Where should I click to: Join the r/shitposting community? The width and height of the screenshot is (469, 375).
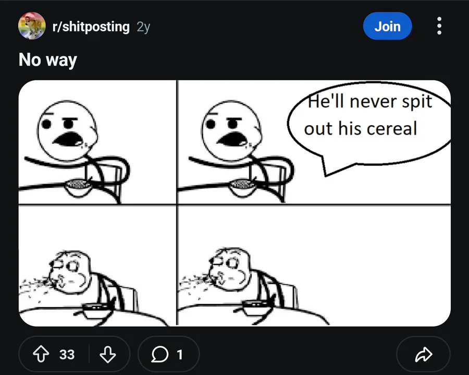point(387,26)
